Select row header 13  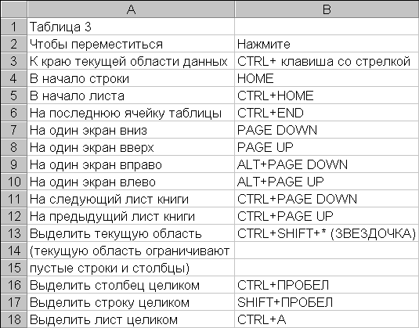click(14, 233)
